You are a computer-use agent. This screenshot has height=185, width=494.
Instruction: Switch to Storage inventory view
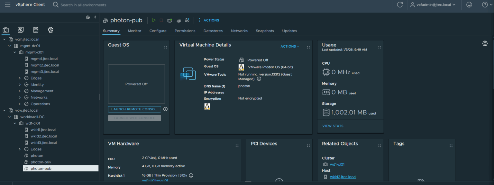pos(36,30)
